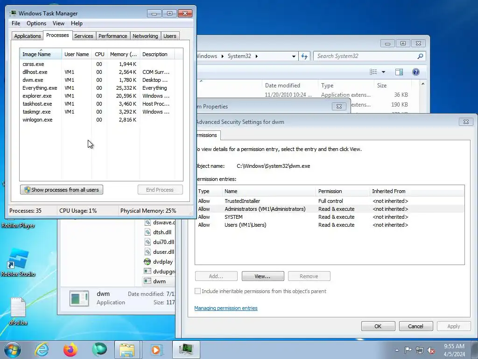Select the dfsd.ba desktop file

pyautogui.click(x=18, y=311)
